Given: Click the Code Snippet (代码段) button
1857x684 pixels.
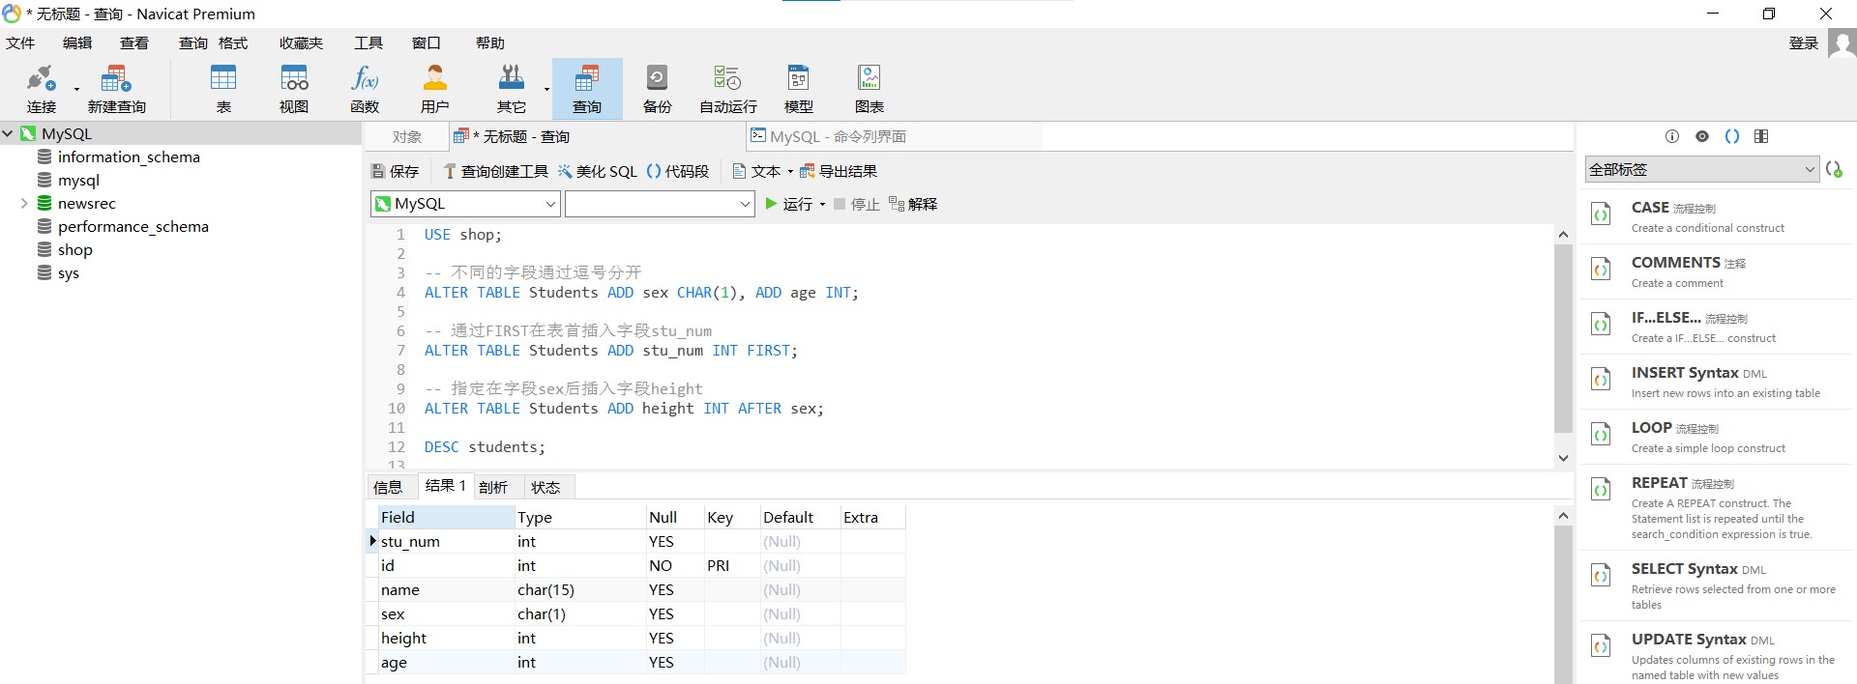Looking at the screenshot, I should click(677, 172).
